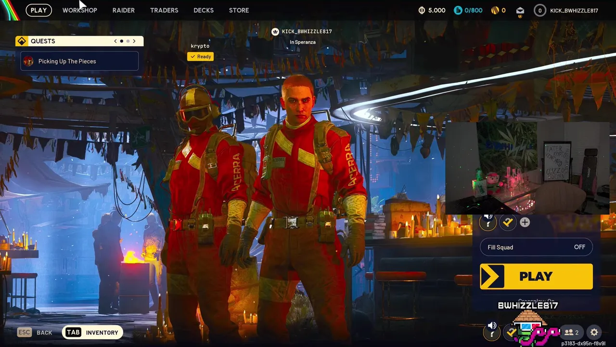Open settings gear icon
The height and width of the screenshot is (347, 616).
click(x=594, y=332)
